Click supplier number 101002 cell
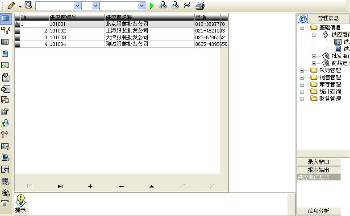This screenshot has height=216, width=350. point(77,31)
